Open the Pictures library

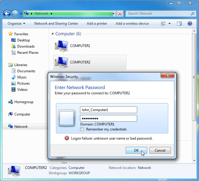click(23, 83)
